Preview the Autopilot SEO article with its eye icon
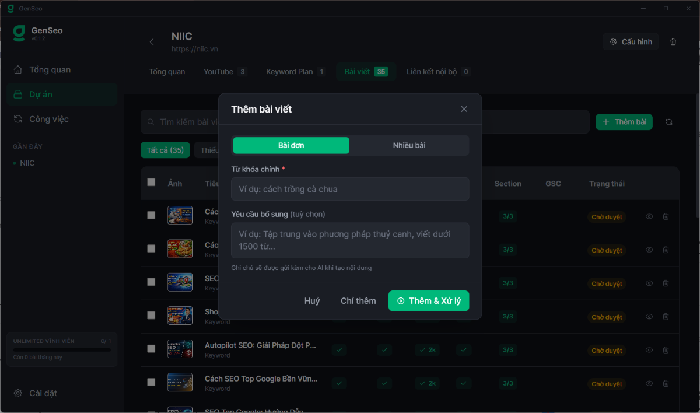The width and height of the screenshot is (700, 413). click(x=649, y=350)
